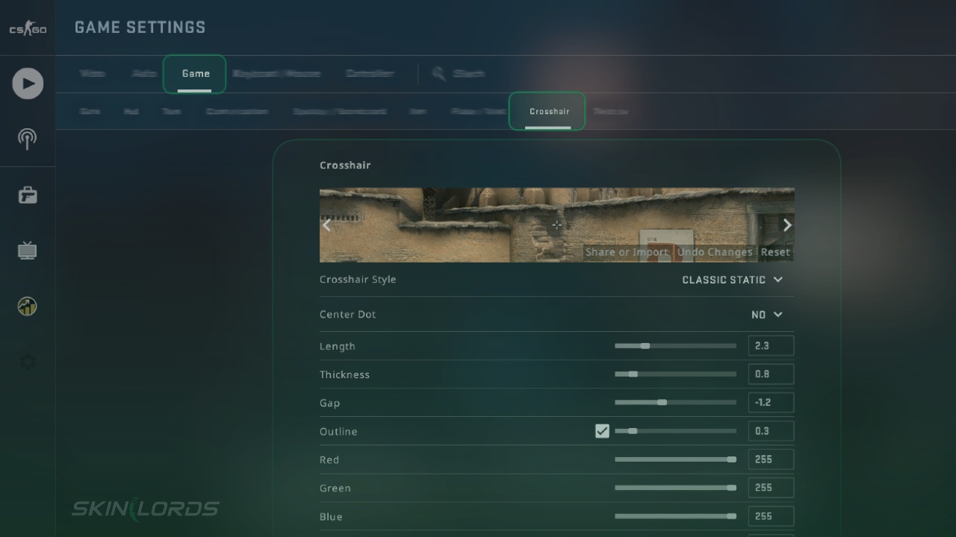
Task: Open the stats icon in the sidebar
Action: coord(28,306)
